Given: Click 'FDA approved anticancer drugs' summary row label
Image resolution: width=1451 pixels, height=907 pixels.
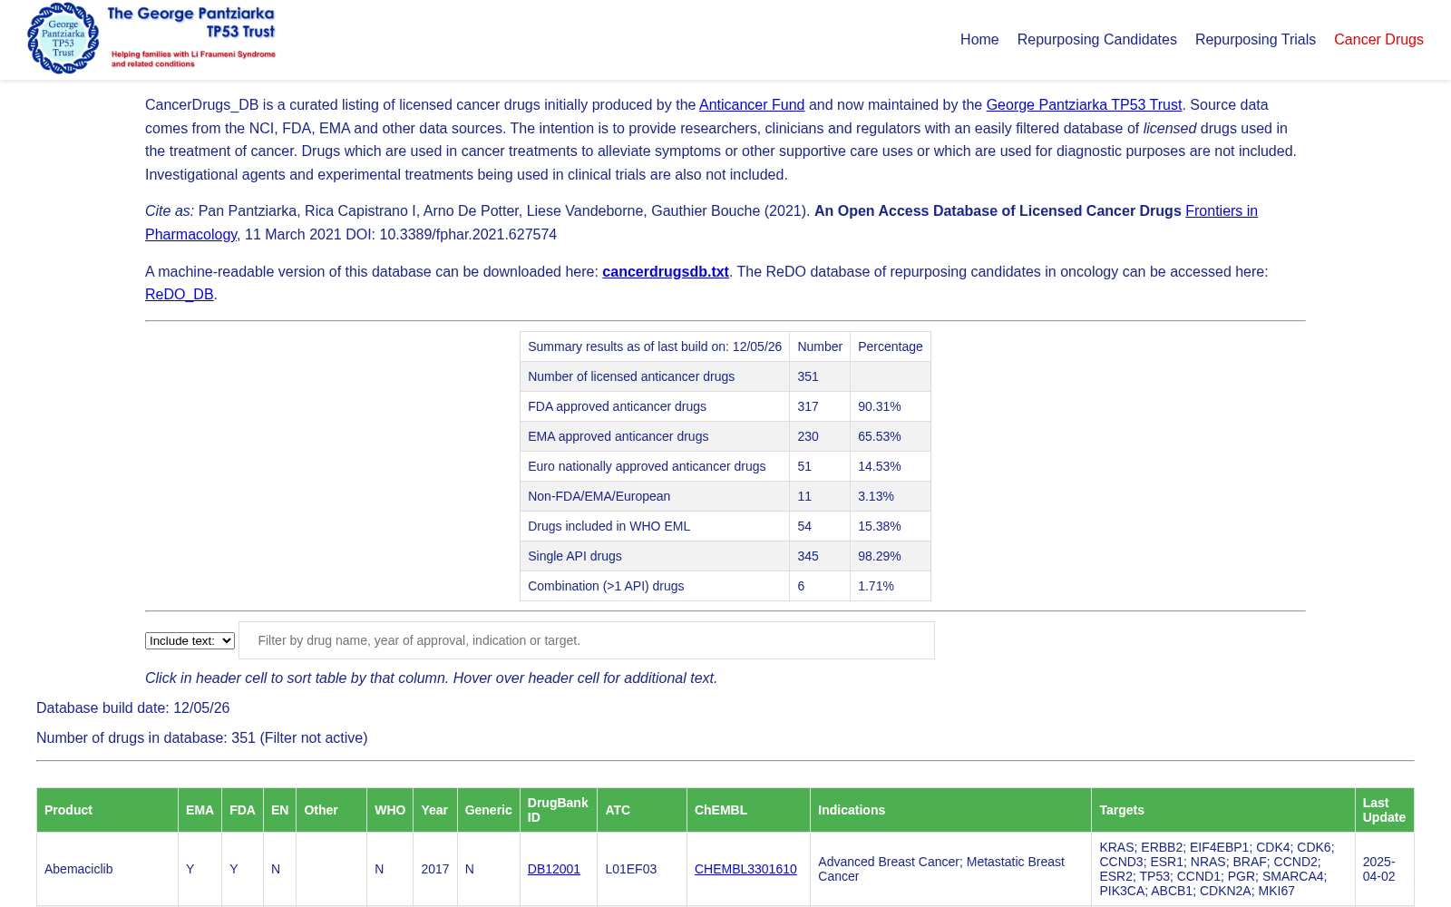Looking at the screenshot, I should [x=617, y=406].
